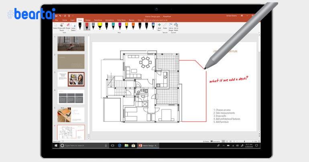Select the Eraser tool in the ribbon
This screenshot has width=309, height=162.
(67, 26)
